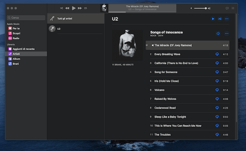246x151 pixels.
Task: Select Brani in the sidebar
Action: click(x=26, y=64)
